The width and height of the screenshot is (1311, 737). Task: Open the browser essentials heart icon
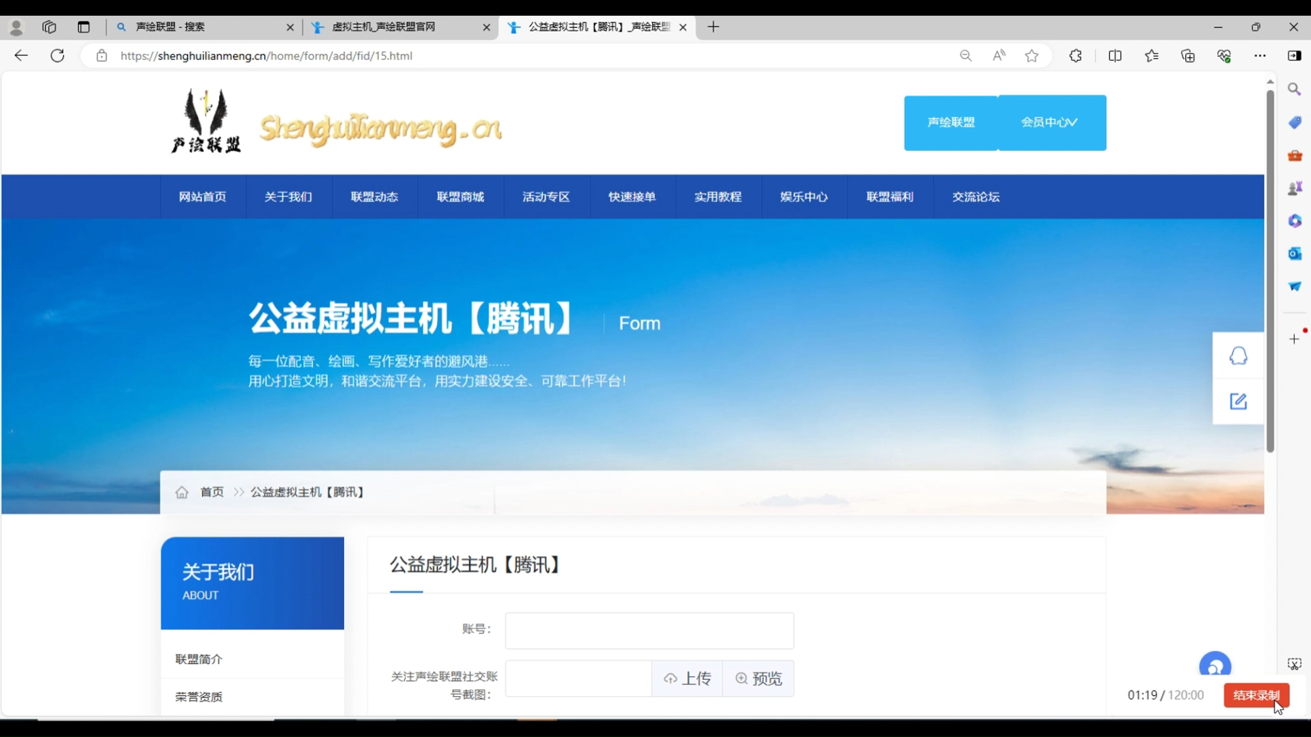pos(1224,56)
